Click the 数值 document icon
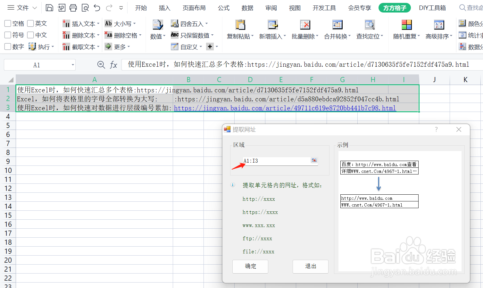 pyautogui.click(x=158, y=25)
